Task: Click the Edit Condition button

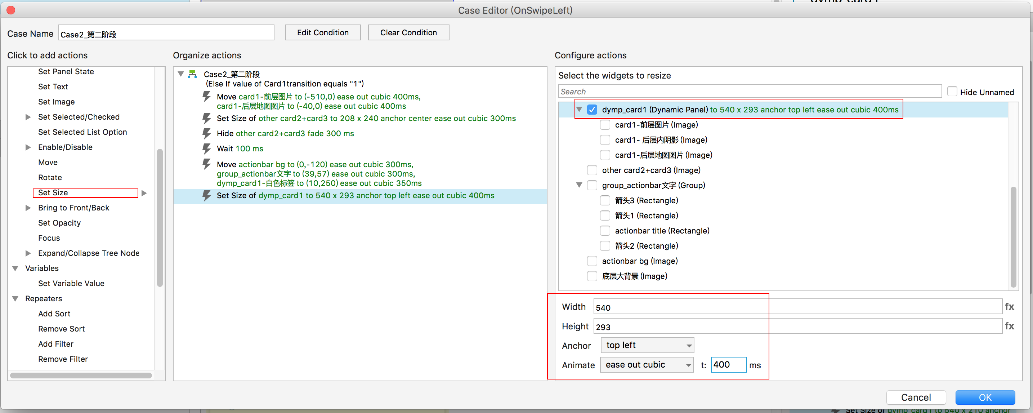Action: (322, 32)
